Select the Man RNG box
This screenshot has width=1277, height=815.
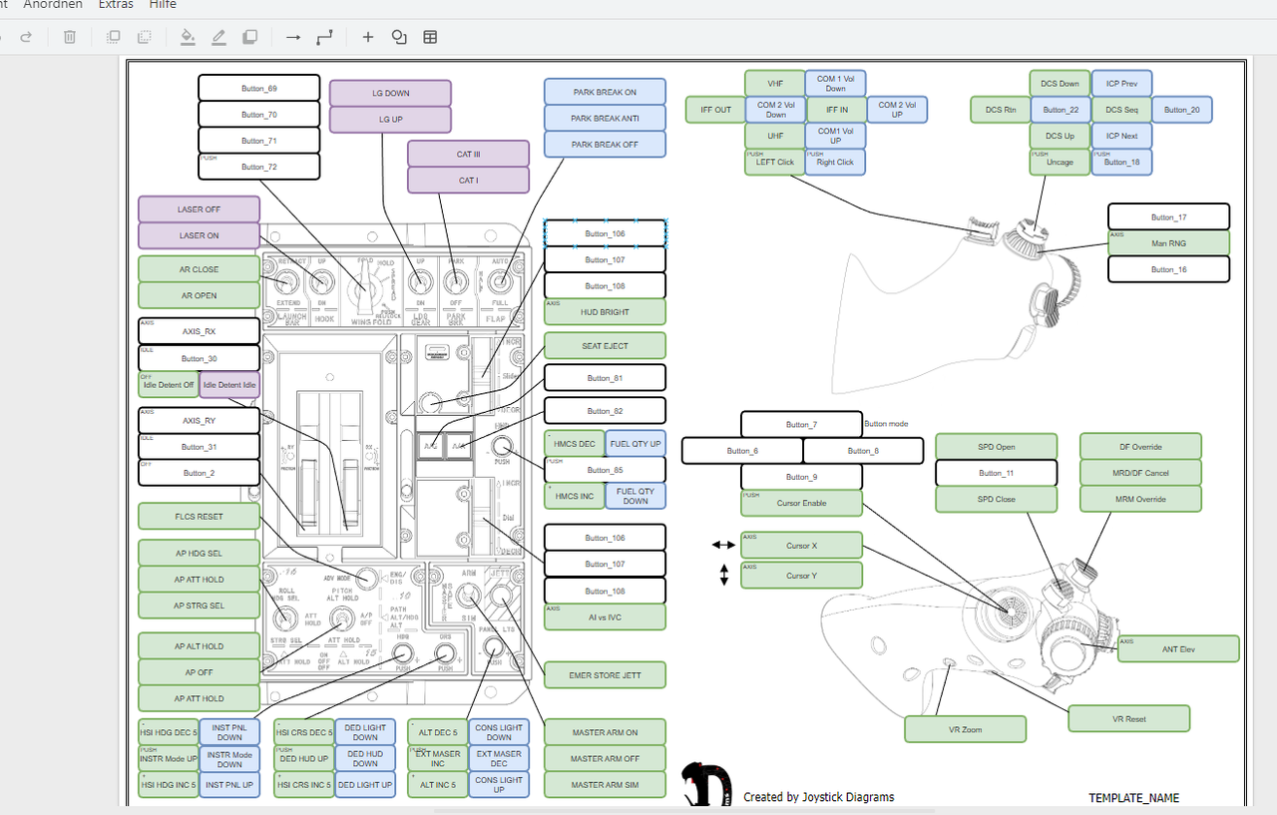click(1168, 242)
